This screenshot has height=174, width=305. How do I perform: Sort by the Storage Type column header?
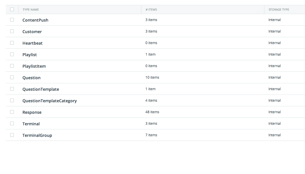279,10
